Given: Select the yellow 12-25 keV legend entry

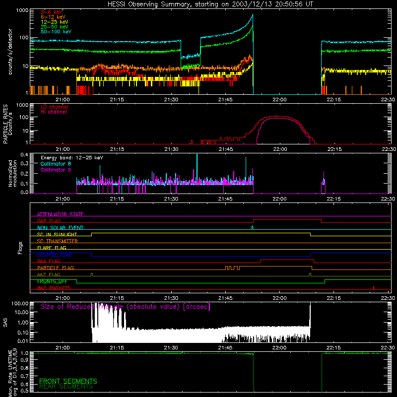Looking at the screenshot, I should tap(55, 22).
